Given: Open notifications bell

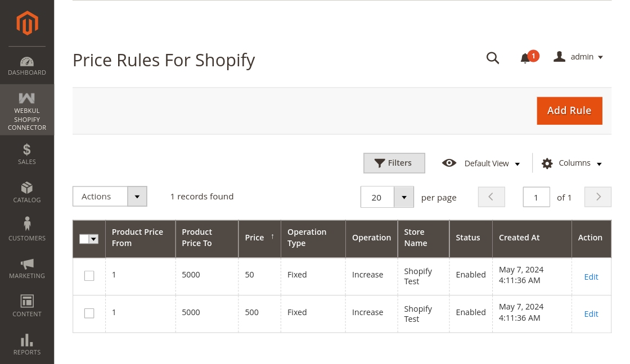Looking at the screenshot, I should [x=528, y=57].
